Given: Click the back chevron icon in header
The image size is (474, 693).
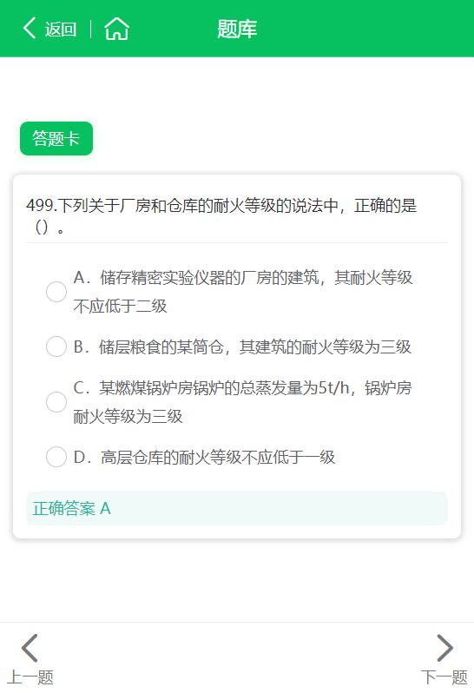Looking at the screenshot, I should tap(30, 29).
